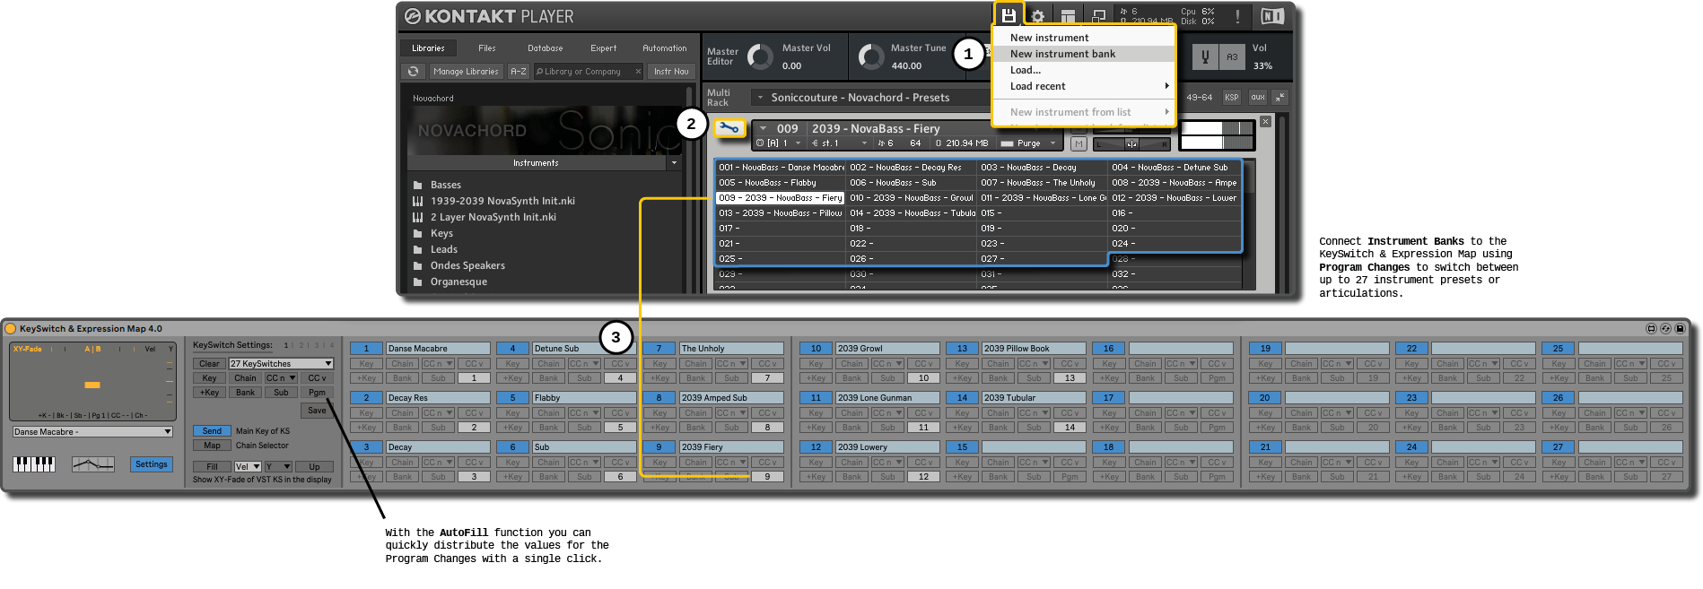Open the Danse Macabre preset dropdown
The image size is (1703, 589).
92,432
